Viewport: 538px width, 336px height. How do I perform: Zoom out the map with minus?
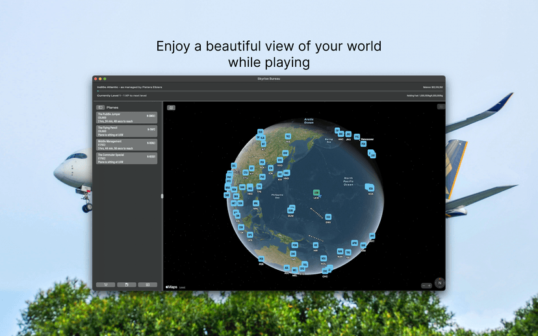click(x=424, y=285)
